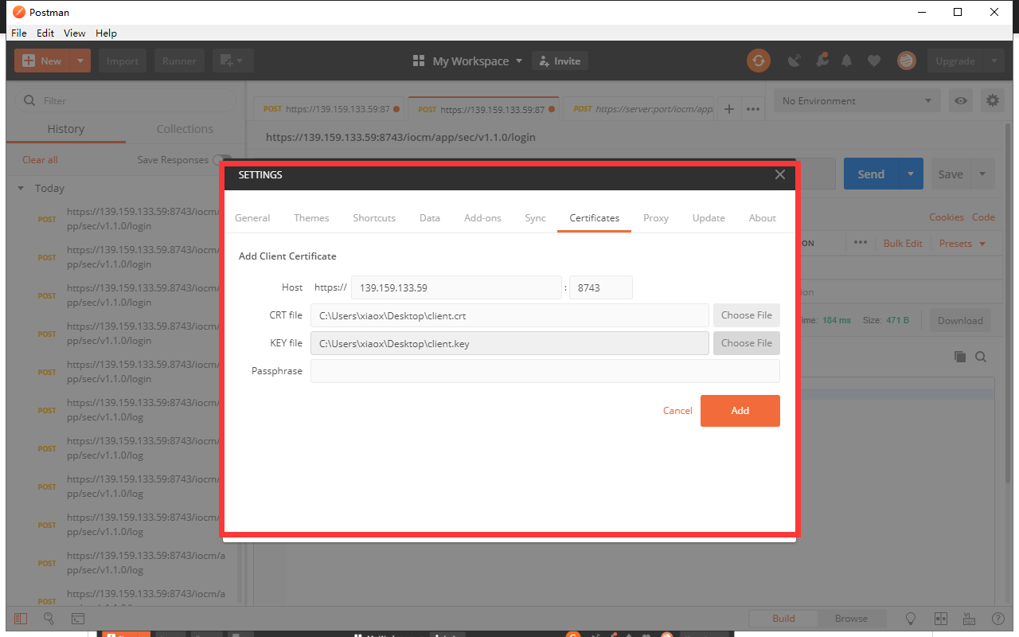Toggle the sidebar icon in status bar
This screenshot has height=637, width=1019.
21,619
